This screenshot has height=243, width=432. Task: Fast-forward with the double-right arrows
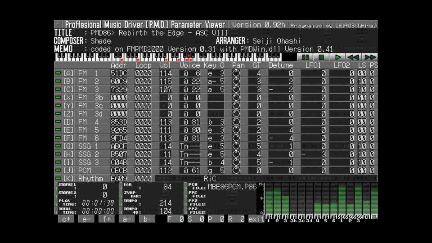point(370,57)
